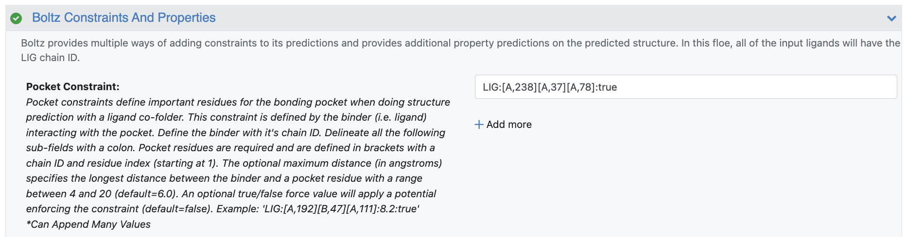Click the Add more label
Screen dimensions: 907x237
[509, 125]
